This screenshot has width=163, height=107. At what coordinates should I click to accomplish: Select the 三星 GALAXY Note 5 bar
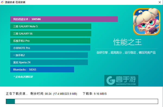(x=51, y=26)
